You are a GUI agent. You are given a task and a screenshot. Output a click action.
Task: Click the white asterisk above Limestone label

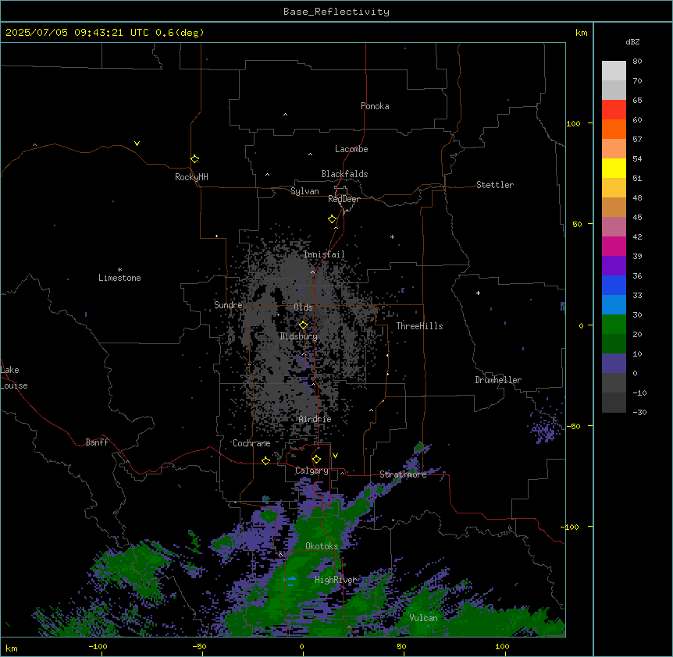(119, 270)
